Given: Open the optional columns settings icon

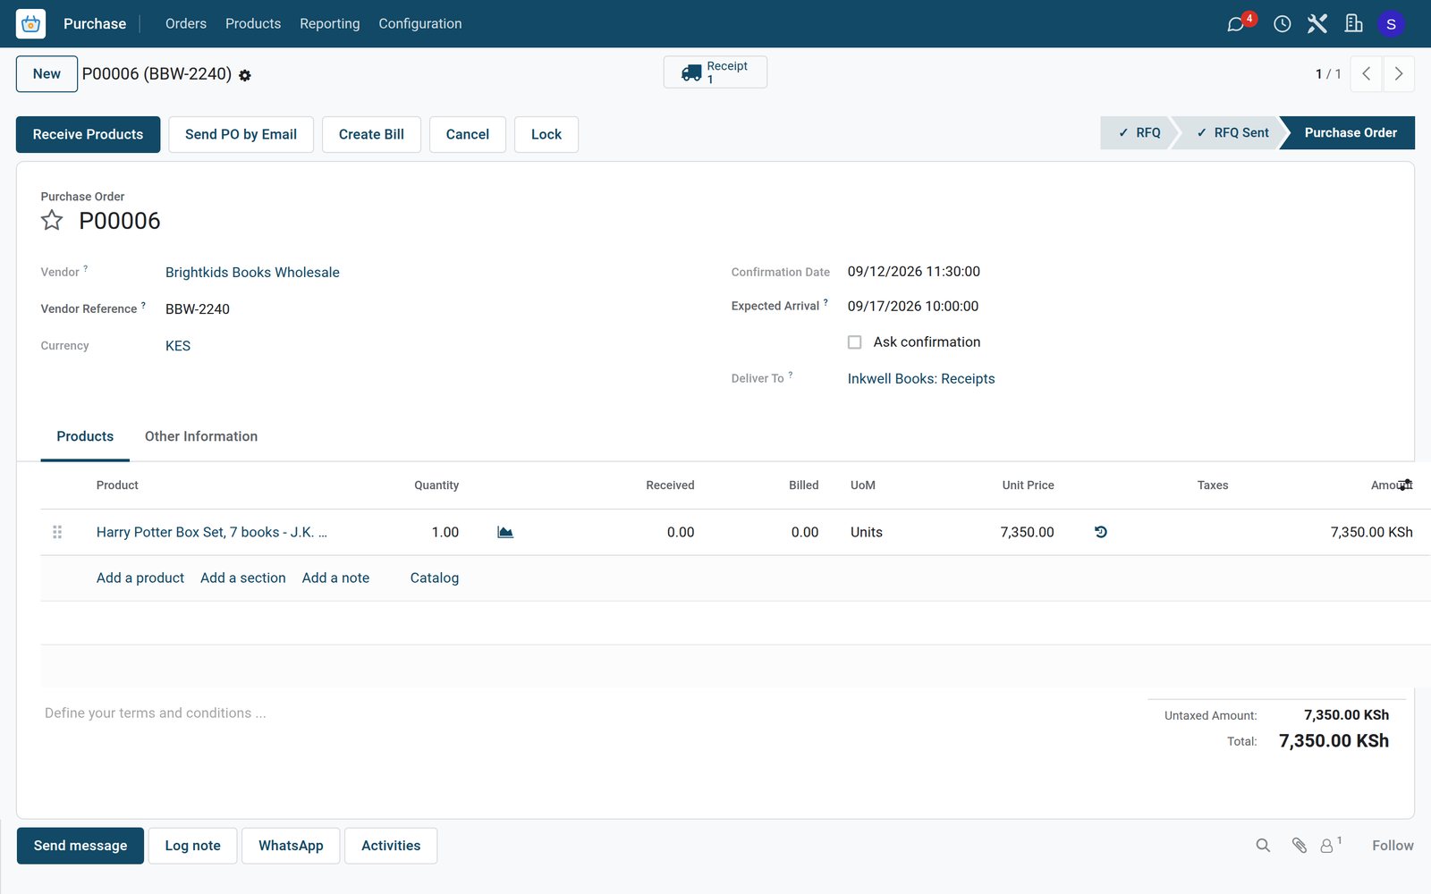Looking at the screenshot, I should [x=1406, y=485].
